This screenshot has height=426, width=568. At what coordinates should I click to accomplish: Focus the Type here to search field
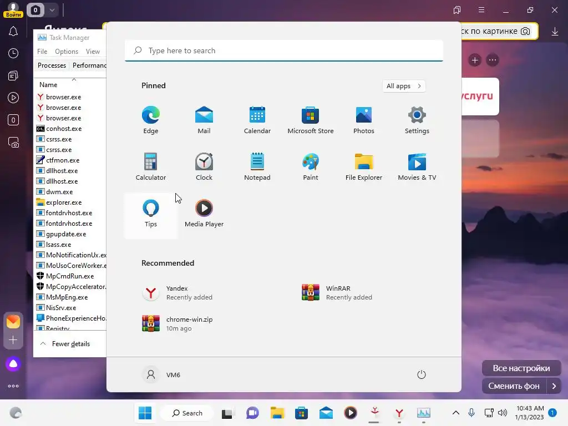coord(284,50)
